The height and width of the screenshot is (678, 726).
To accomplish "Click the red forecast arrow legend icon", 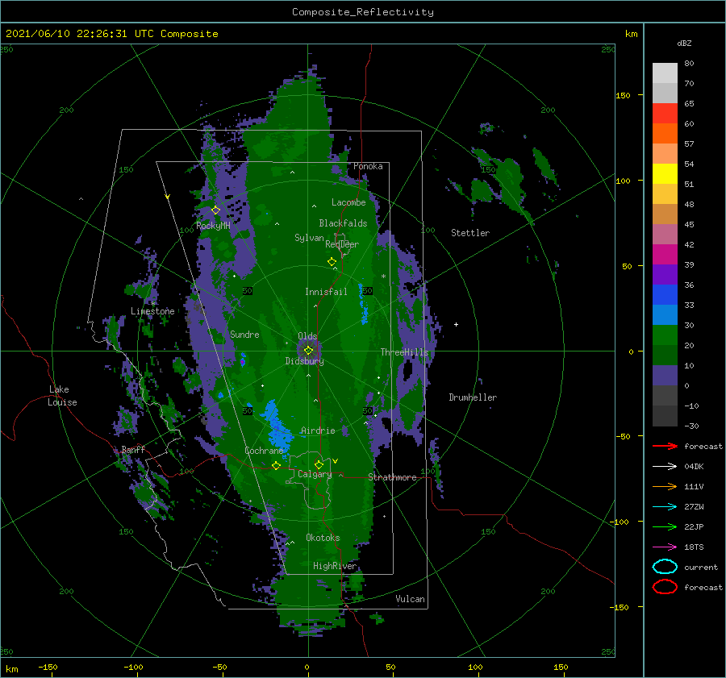I will pos(665,446).
